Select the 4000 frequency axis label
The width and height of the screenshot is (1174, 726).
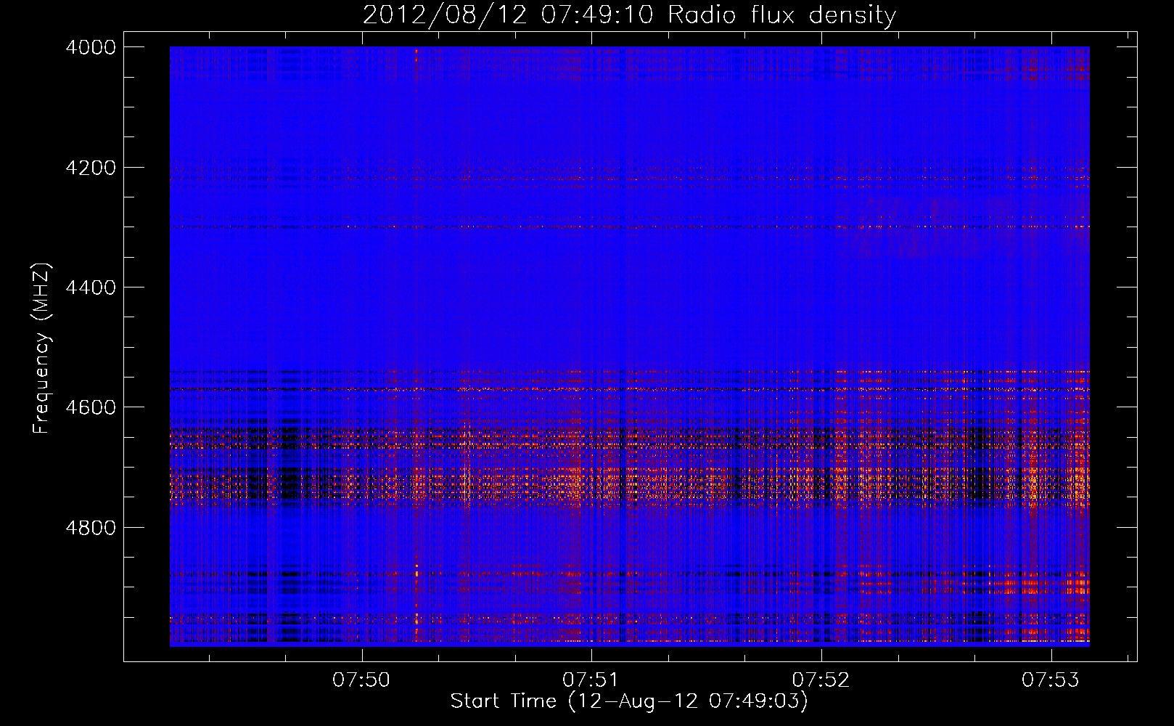pos(91,47)
